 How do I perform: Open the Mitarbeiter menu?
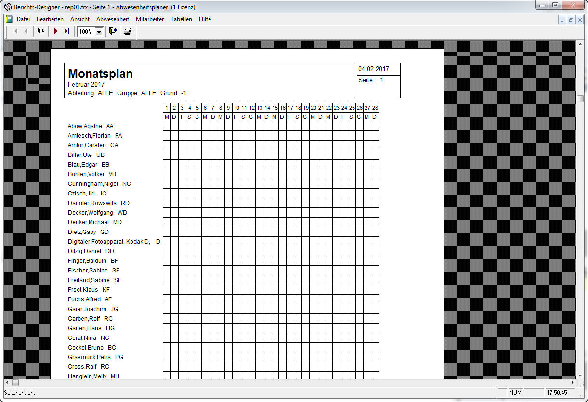point(150,19)
